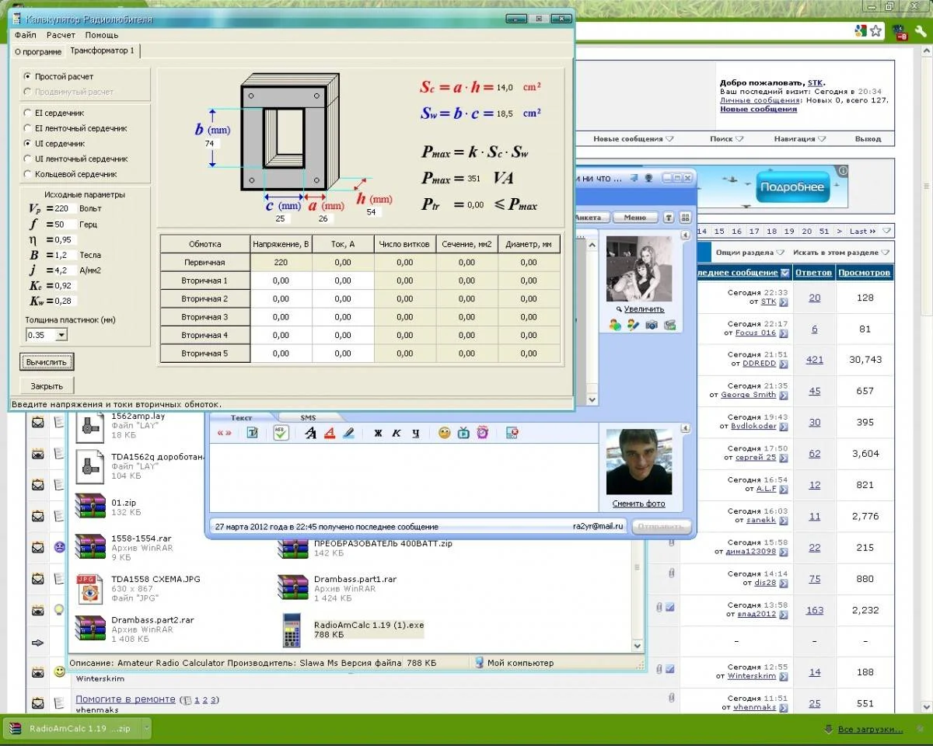
Task: Open 'Новые сообщения' forum dropdown
Action: (x=633, y=139)
